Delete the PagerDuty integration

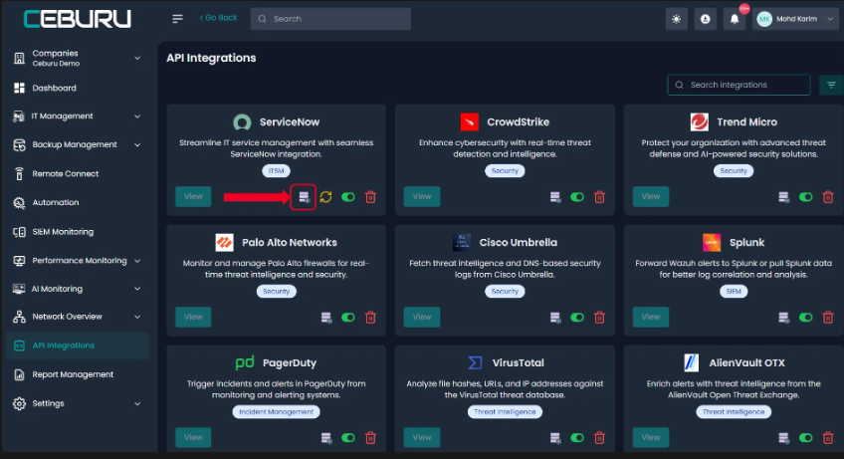point(370,437)
